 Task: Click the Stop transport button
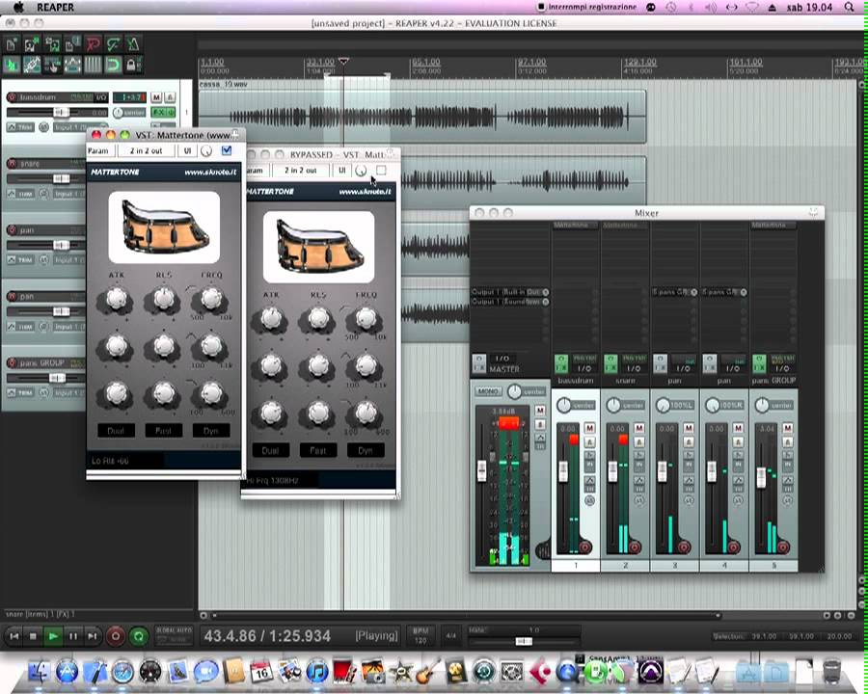[33, 636]
